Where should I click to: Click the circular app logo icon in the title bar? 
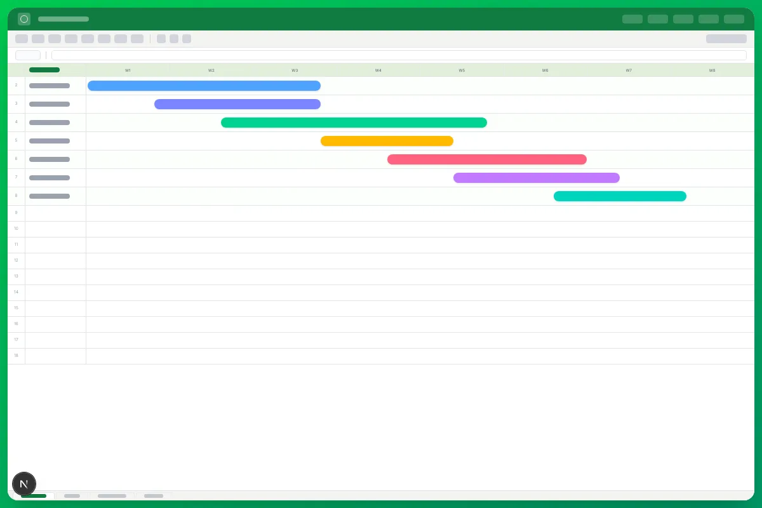(x=24, y=19)
